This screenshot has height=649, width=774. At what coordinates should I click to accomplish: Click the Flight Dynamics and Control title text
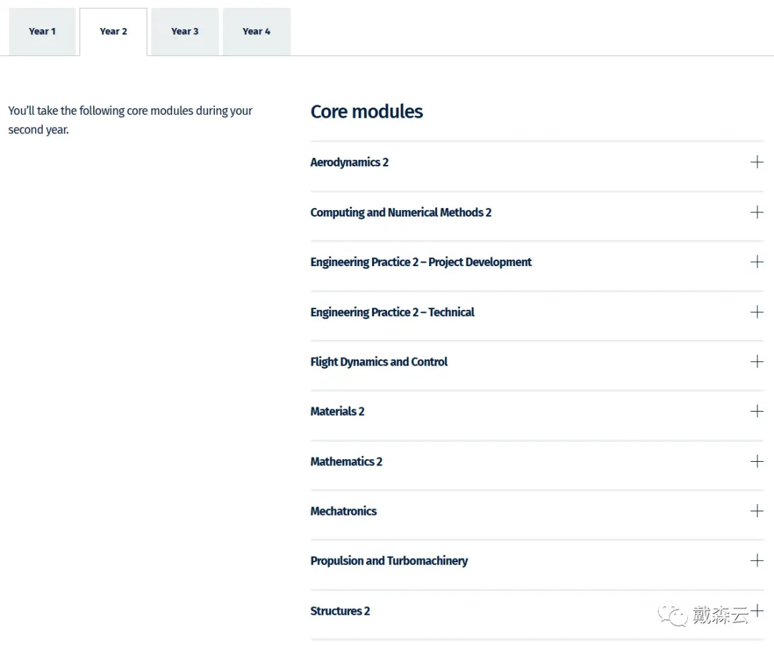click(x=378, y=361)
